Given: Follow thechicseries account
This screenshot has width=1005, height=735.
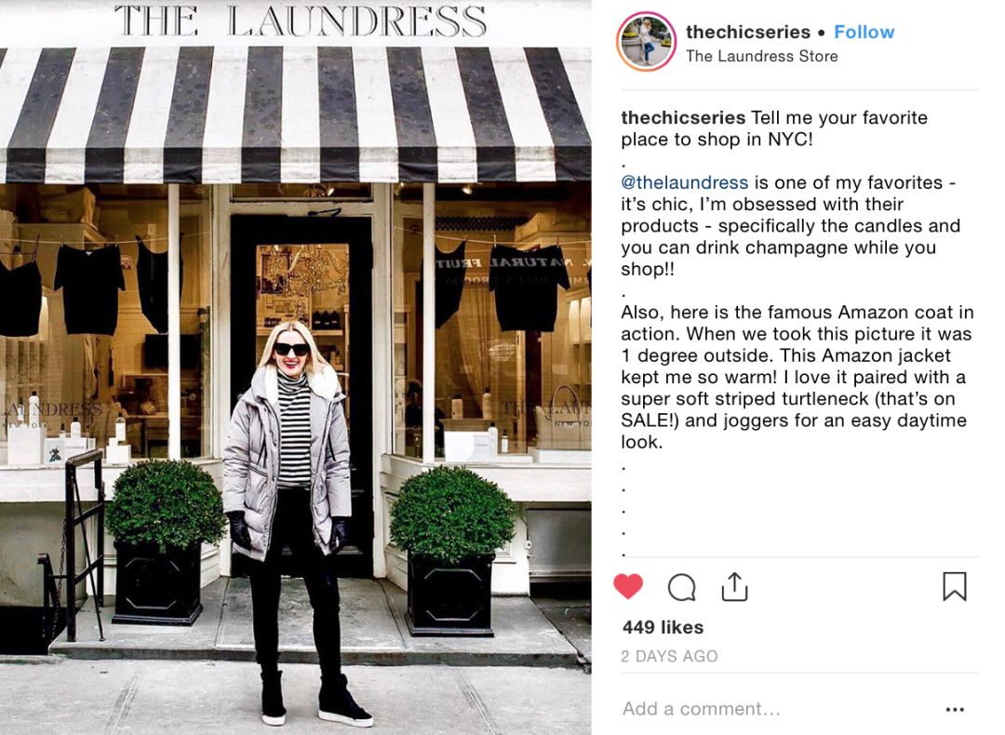Looking at the screenshot, I should 864,32.
